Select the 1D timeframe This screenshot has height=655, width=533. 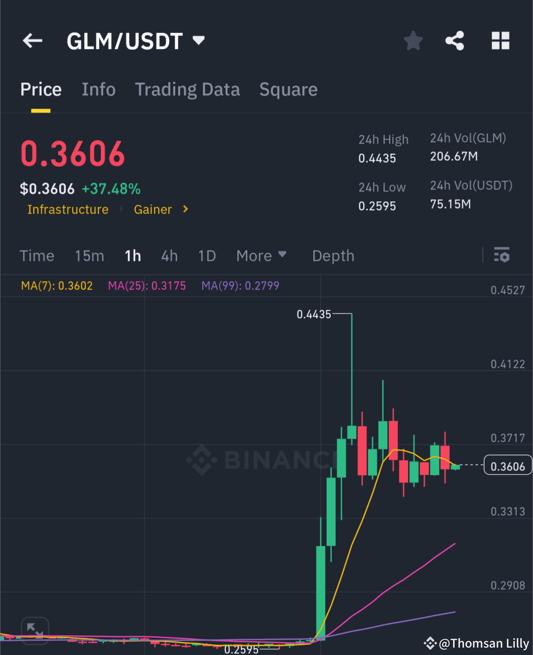pyautogui.click(x=207, y=255)
